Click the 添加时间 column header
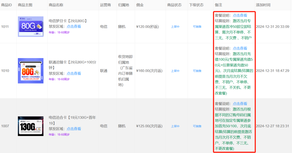 coord(263,5)
